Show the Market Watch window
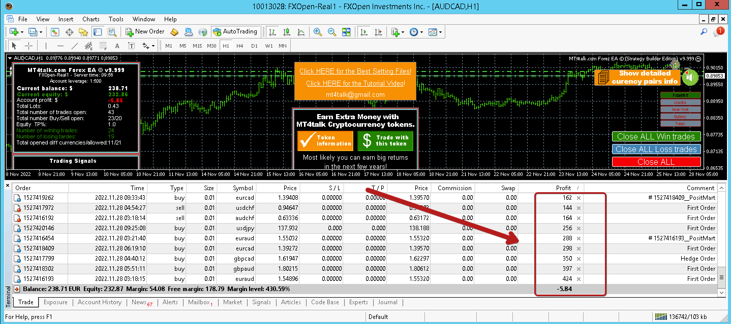The image size is (731, 324). click(55, 32)
